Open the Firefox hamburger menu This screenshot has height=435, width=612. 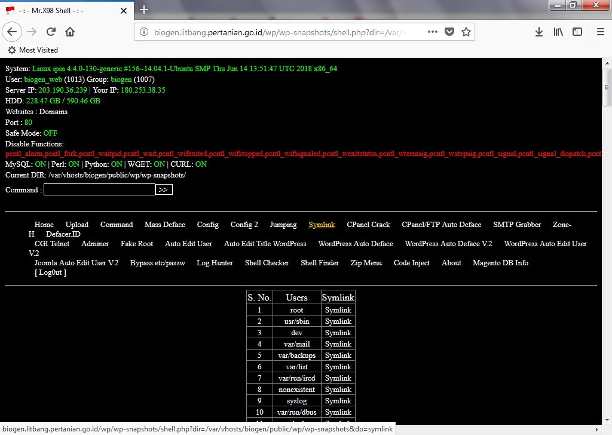click(x=601, y=32)
